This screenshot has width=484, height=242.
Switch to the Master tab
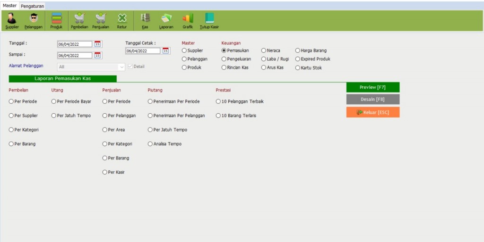point(10,6)
